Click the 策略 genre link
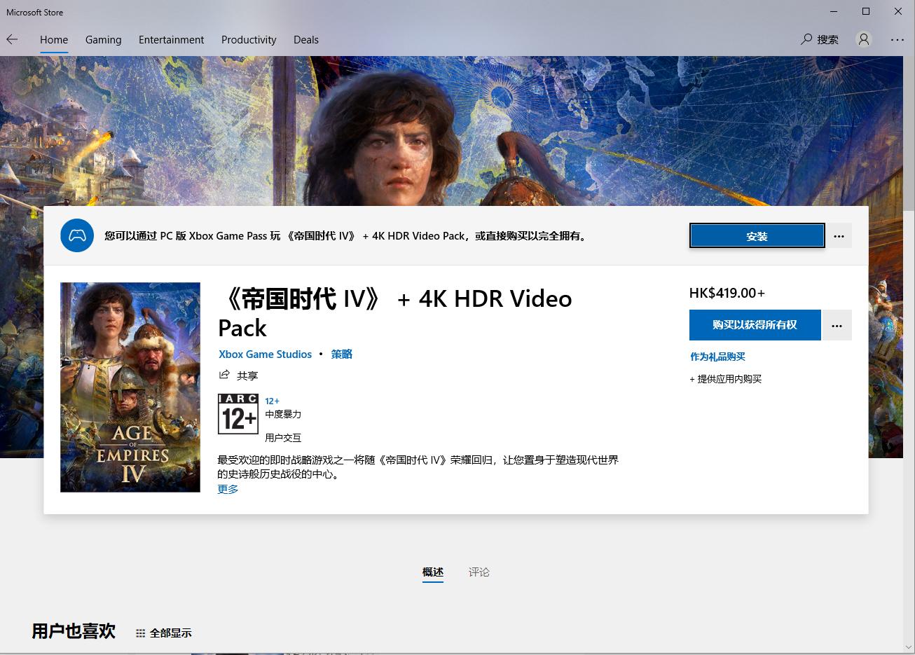 point(342,354)
